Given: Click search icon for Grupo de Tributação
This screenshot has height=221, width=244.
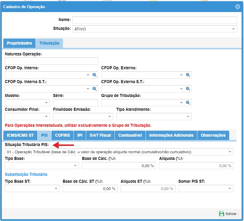Looking at the screenshot, I should pos(188,103).
